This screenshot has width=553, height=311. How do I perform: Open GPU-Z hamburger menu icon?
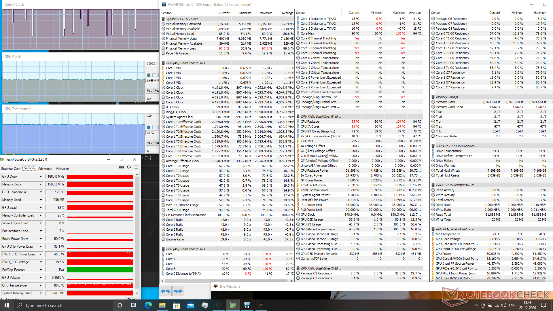tap(136, 167)
